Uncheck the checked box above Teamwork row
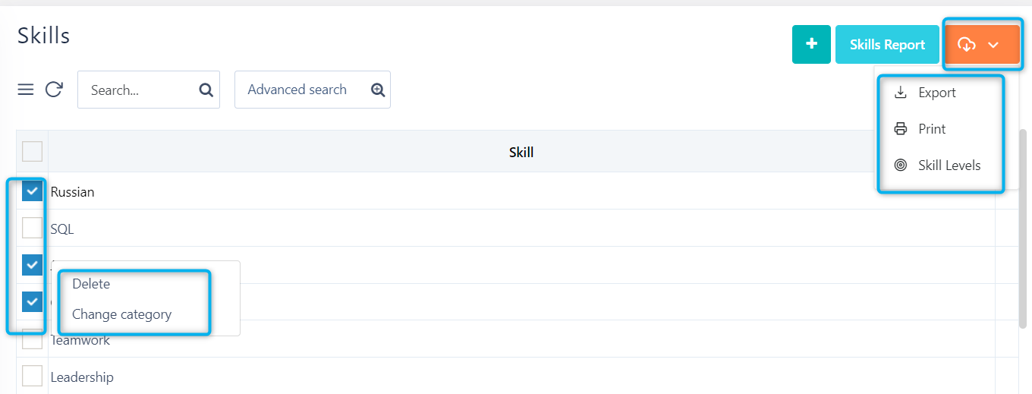The width and height of the screenshot is (1032, 394). coord(32,302)
